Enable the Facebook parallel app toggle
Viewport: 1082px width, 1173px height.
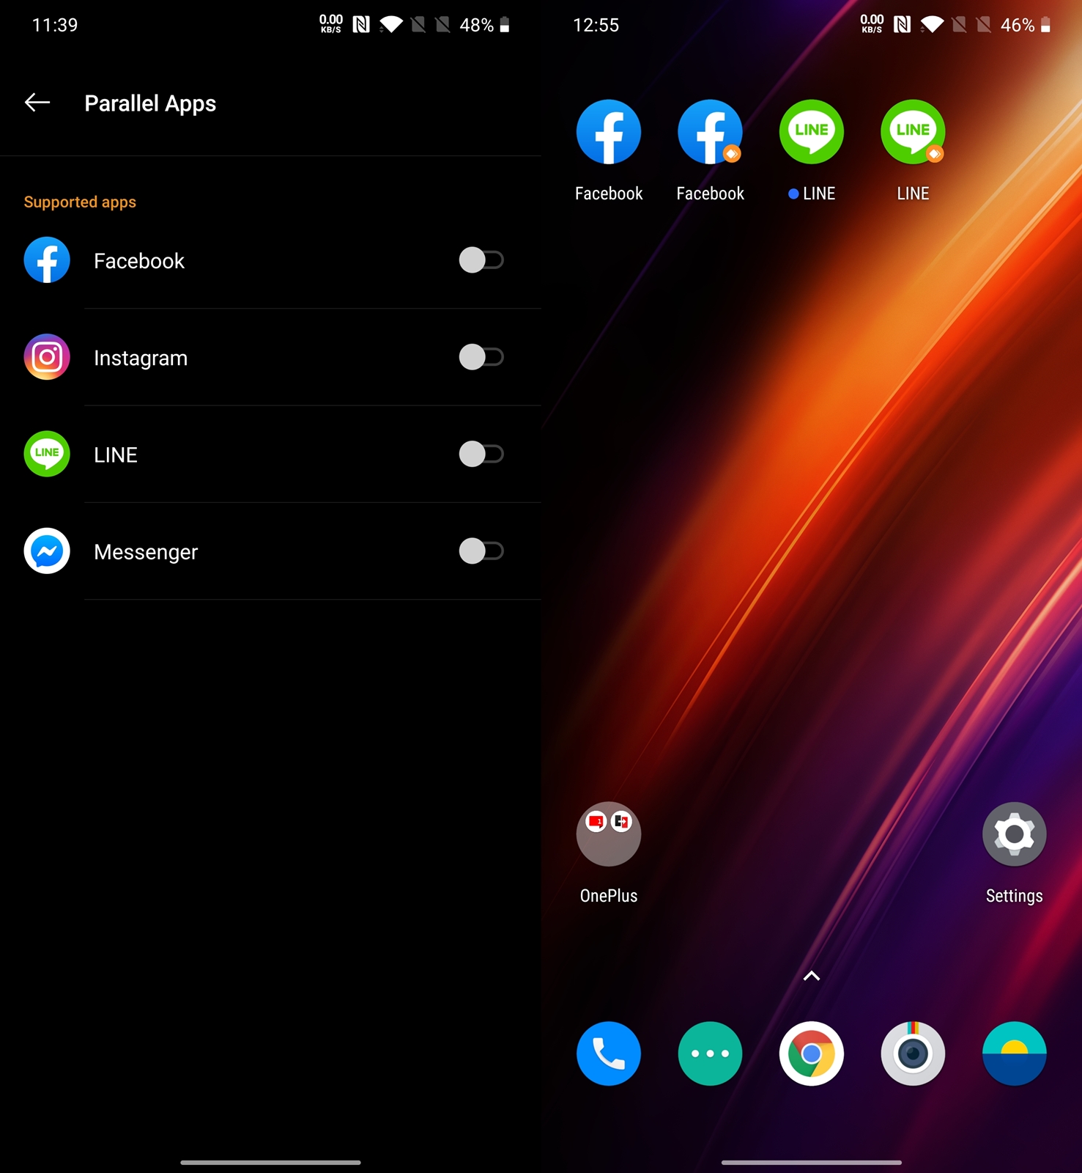pyautogui.click(x=481, y=260)
